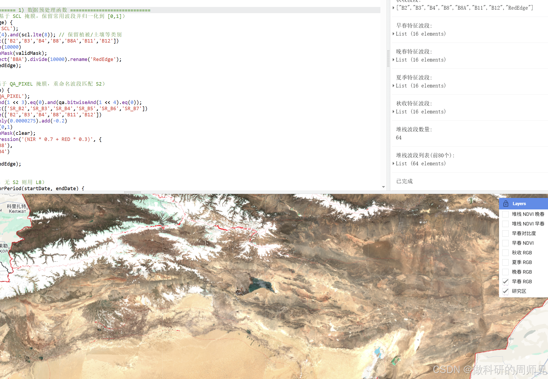Image resolution: width=548 pixels, height=379 pixels.
Task: Enable the 堆栈 NDVI 早春 layer
Action: (506, 224)
